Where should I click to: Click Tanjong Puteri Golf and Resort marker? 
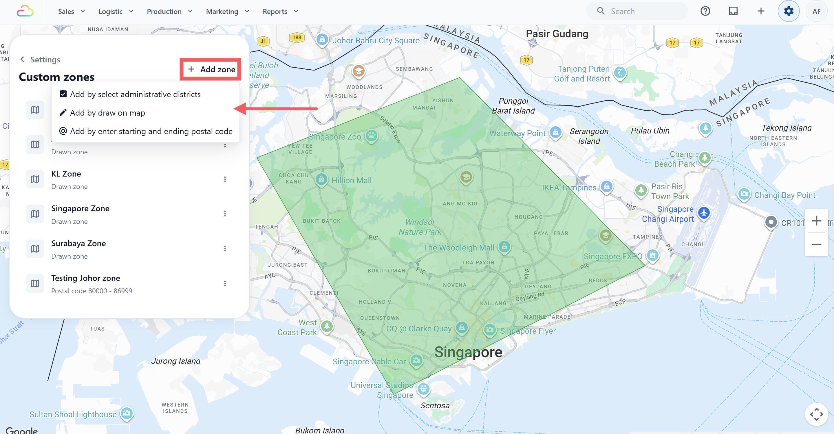point(620,73)
